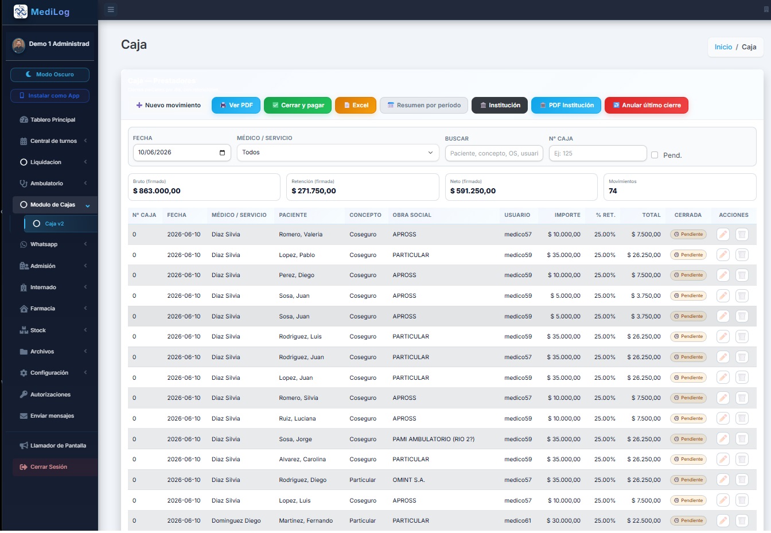
Task: Delete the Perez, Diego movement
Action: tap(742, 275)
